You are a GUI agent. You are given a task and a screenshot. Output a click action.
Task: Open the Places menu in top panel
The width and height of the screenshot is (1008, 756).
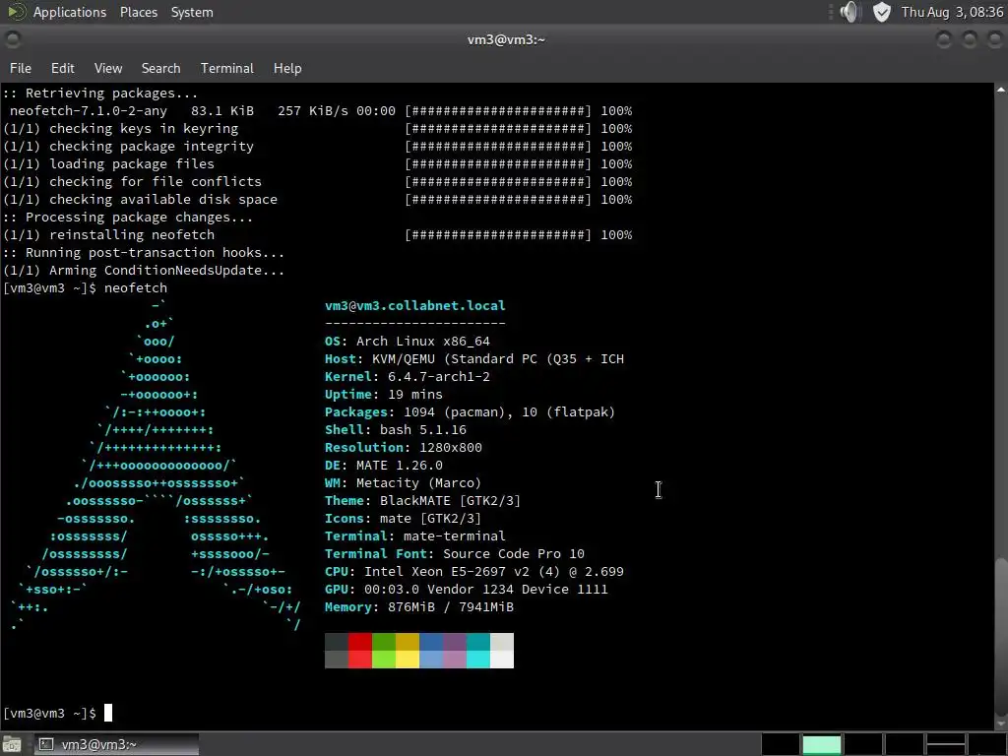(x=138, y=12)
